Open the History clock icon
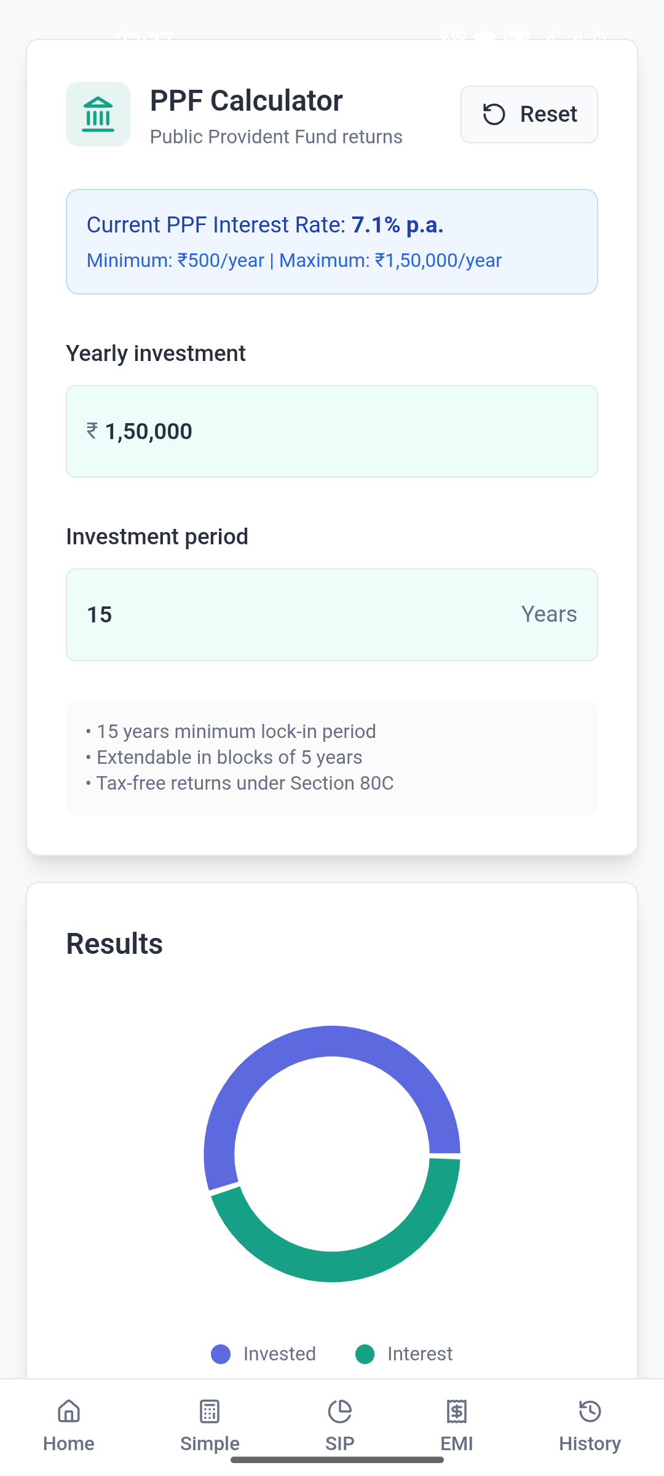The width and height of the screenshot is (664, 1476). (x=590, y=1411)
